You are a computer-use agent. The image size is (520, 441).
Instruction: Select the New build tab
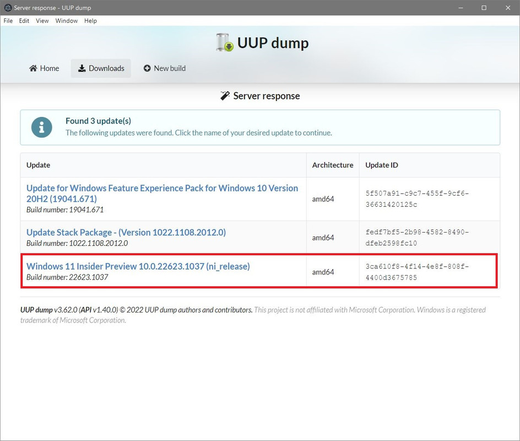165,68
